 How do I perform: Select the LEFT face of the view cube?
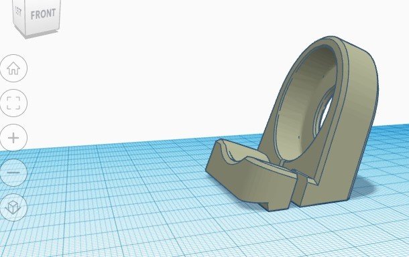click(18, 12)
